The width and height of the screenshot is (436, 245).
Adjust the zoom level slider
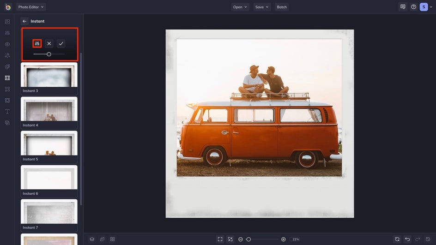click(x=262, y=239)
